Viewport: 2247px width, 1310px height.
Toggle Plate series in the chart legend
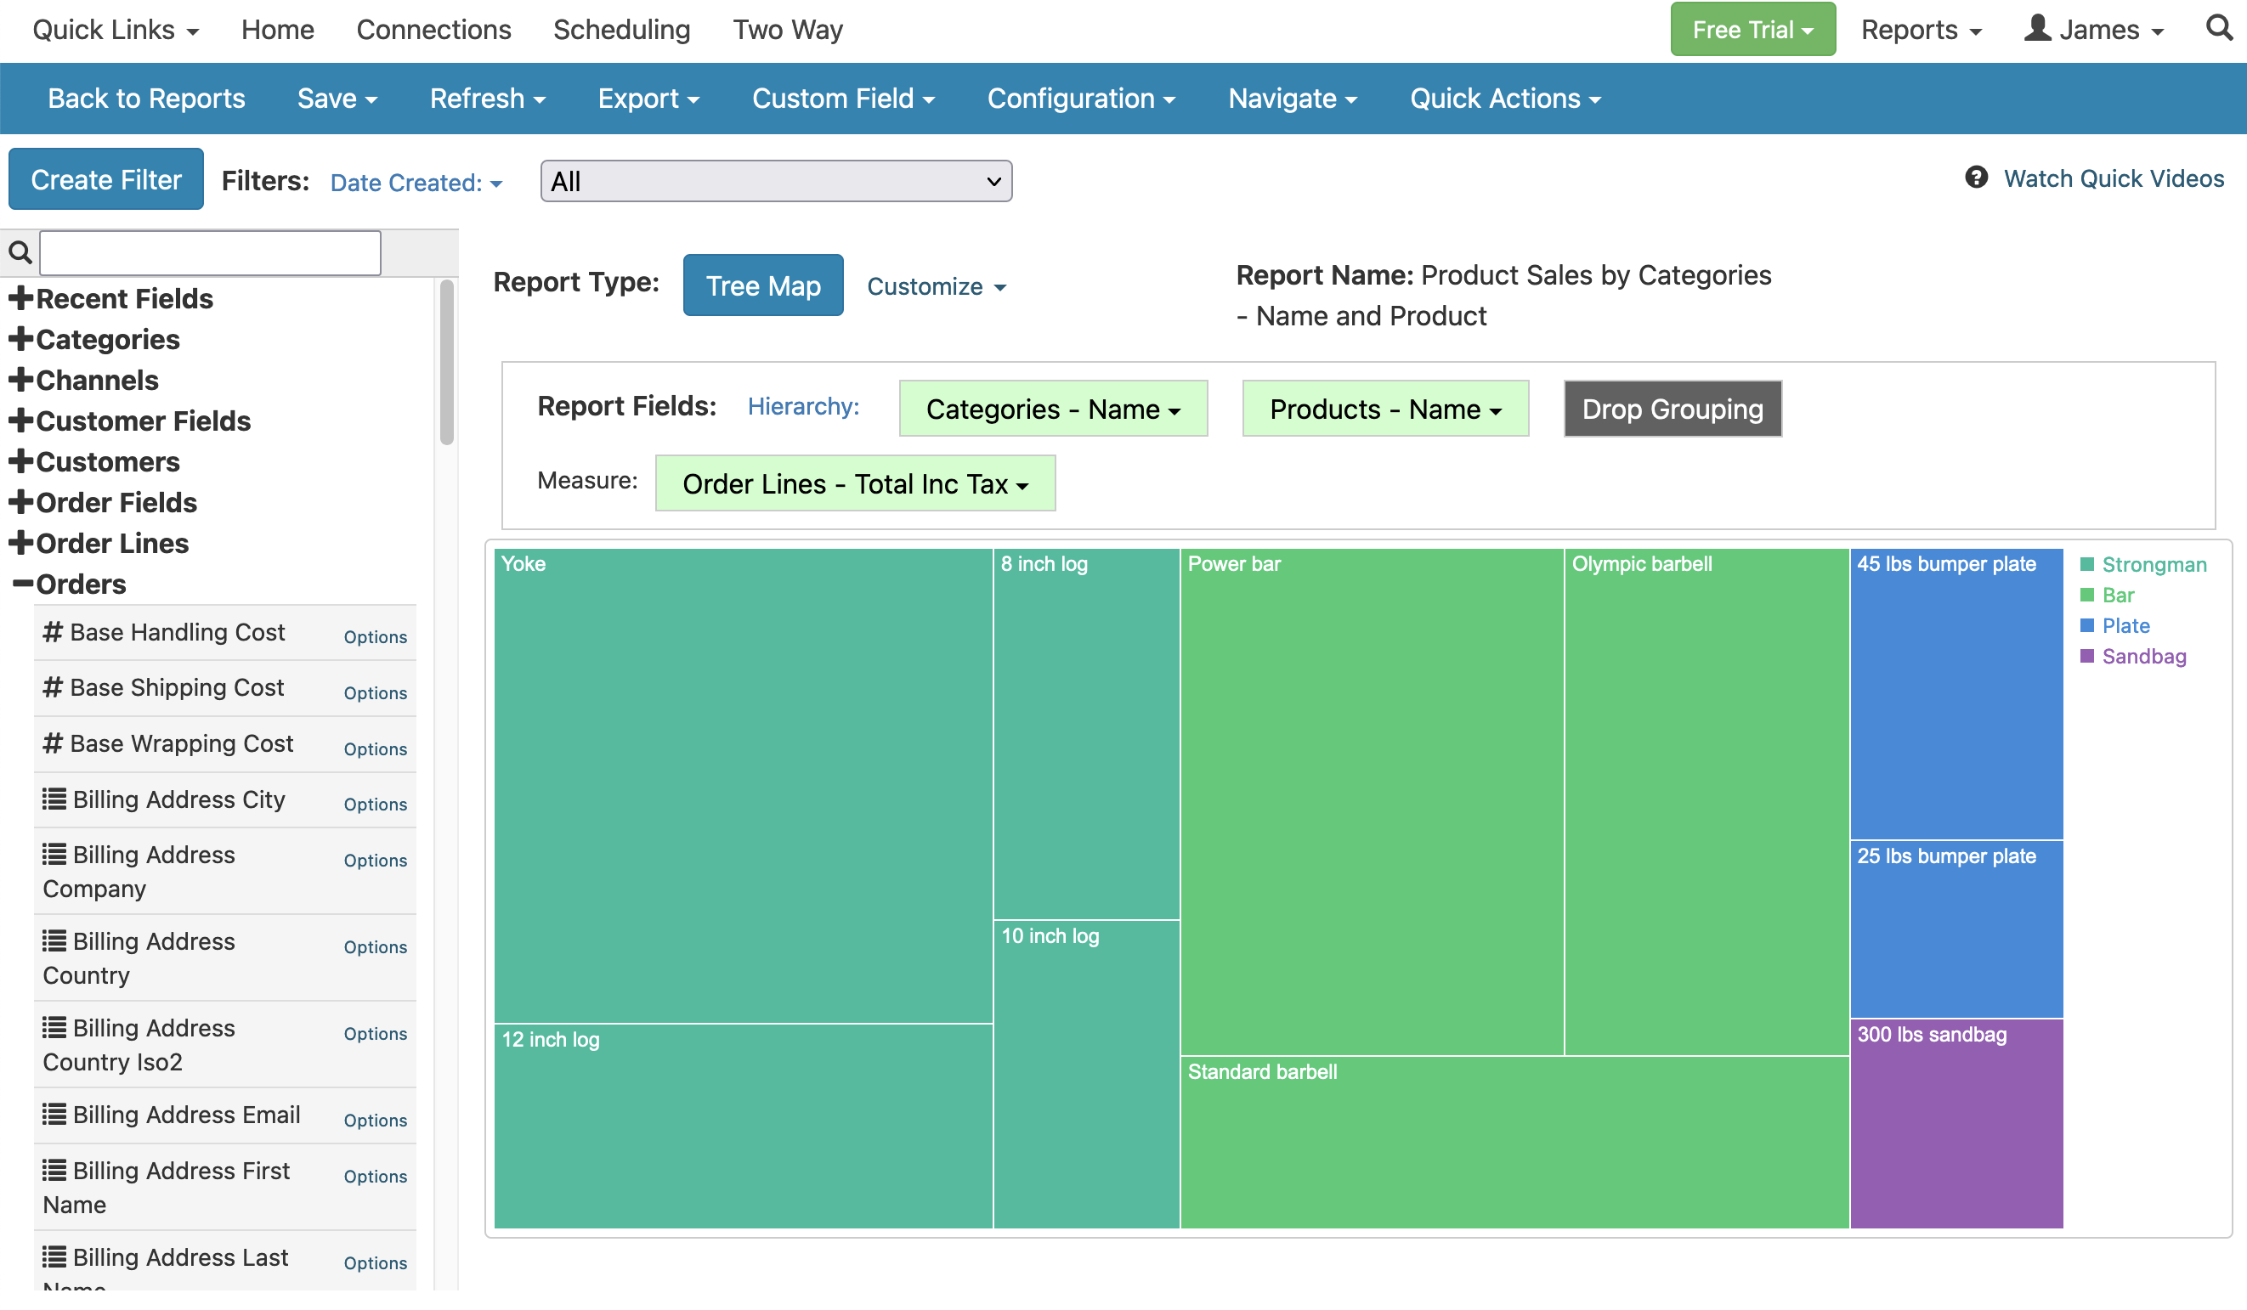pos(2125,626)
